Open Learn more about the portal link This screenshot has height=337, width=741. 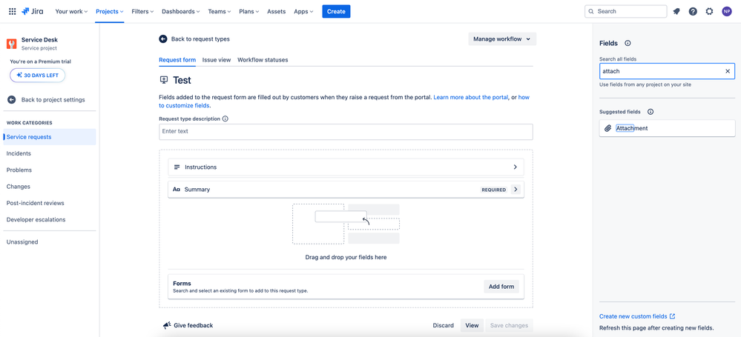pos(471,97)
